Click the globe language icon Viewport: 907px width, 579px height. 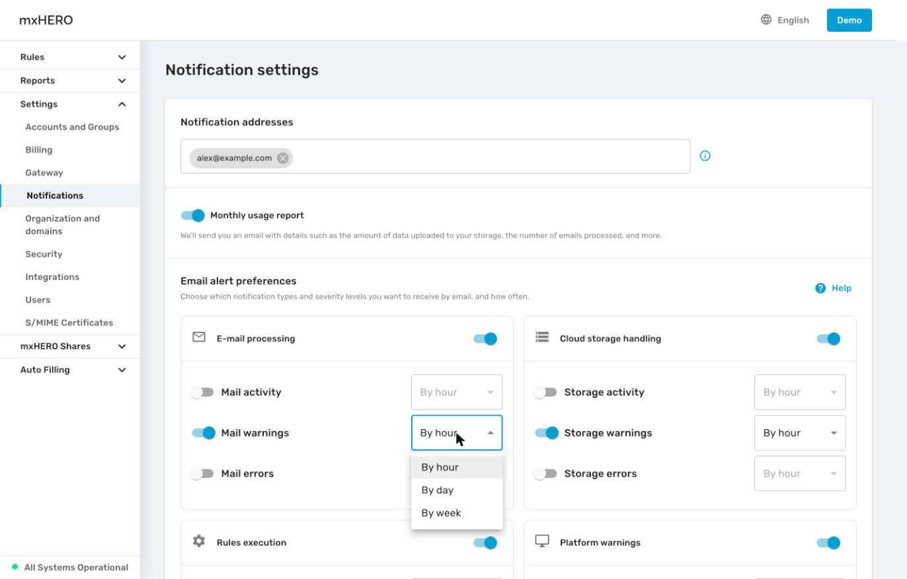766,20
